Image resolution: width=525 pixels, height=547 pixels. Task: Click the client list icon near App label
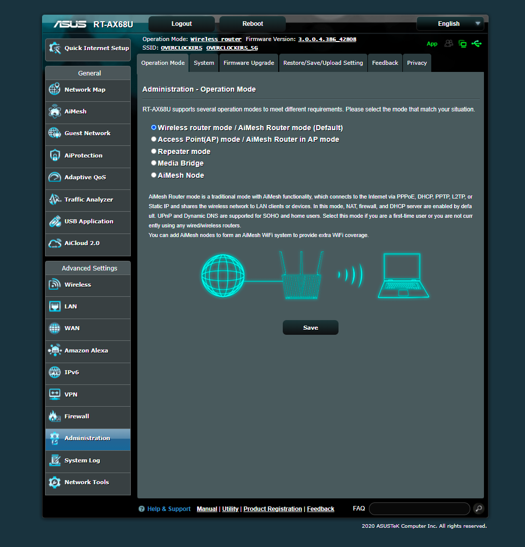pos(448,44)
